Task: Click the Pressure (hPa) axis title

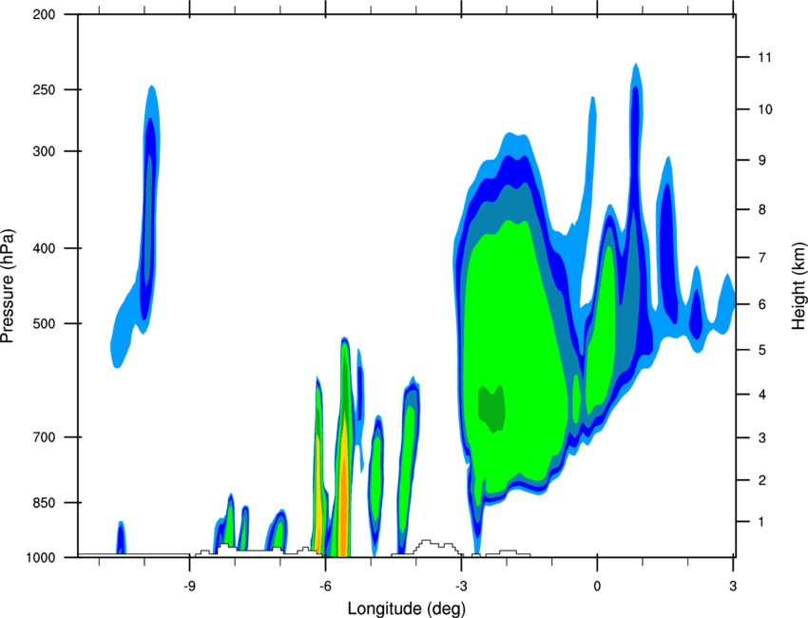Action: tap(8, 286)
